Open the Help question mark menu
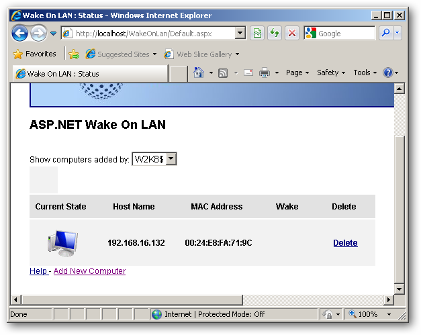This screenshot has height=335, width=421. [x=390, y=73]
